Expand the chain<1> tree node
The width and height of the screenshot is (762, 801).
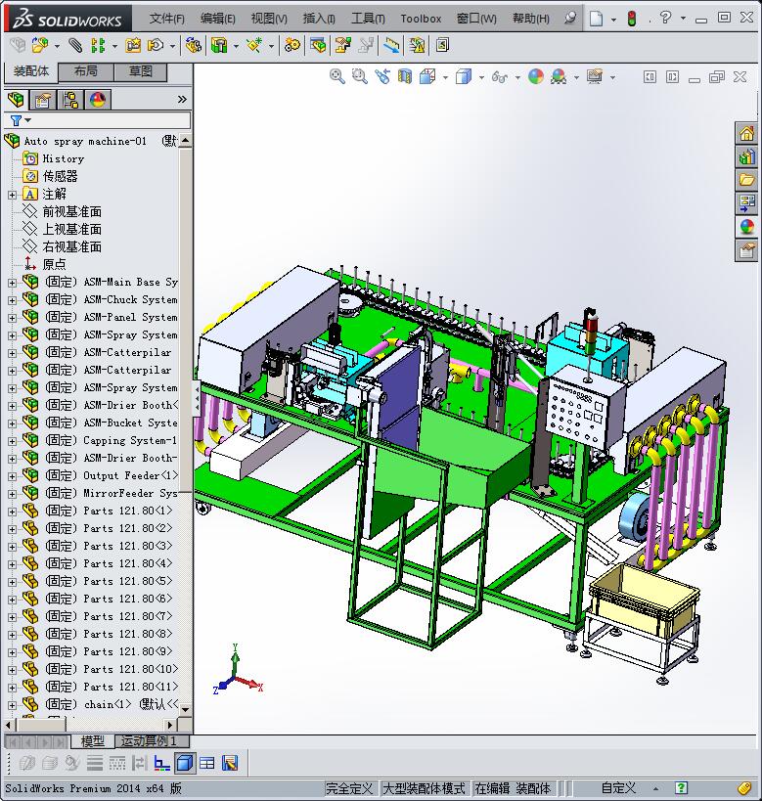pyautogui.click(x=12, y=705)
